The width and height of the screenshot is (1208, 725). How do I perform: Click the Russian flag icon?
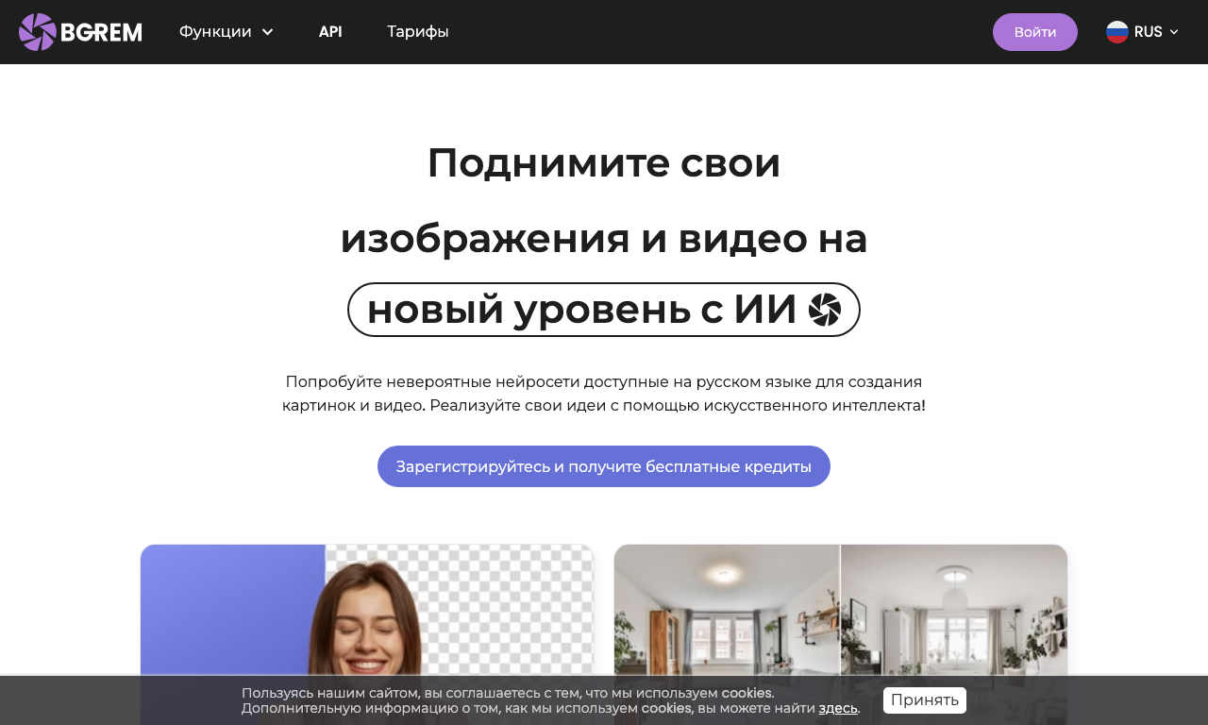point(1117,32)
